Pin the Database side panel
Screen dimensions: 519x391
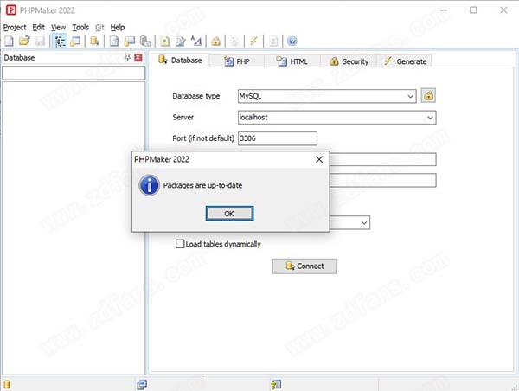click(127, 58)
